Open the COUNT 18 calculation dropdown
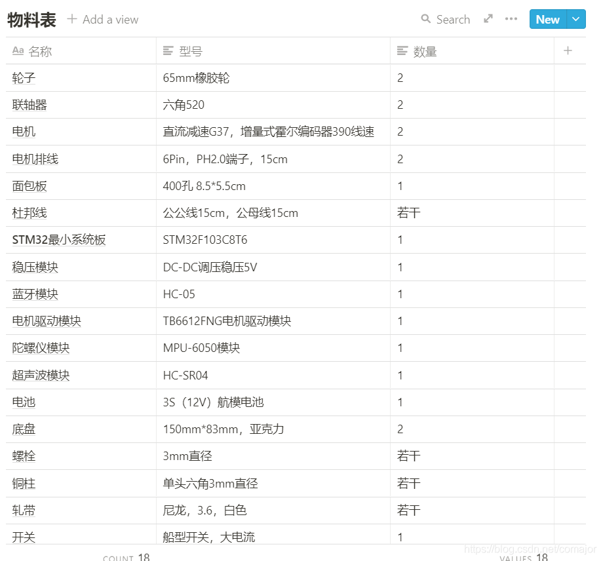Screen dimensions: 603x561 (126, 556)
